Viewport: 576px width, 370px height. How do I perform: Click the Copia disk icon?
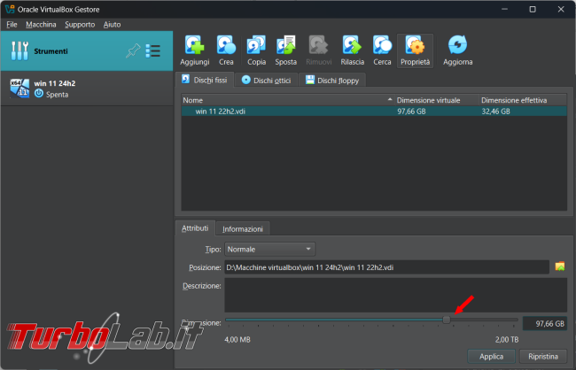pyautogui.click(x=256, y=50)
